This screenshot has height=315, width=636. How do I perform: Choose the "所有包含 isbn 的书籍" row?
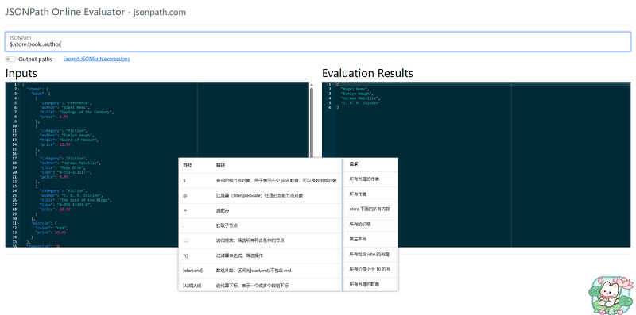click(370, 254)
